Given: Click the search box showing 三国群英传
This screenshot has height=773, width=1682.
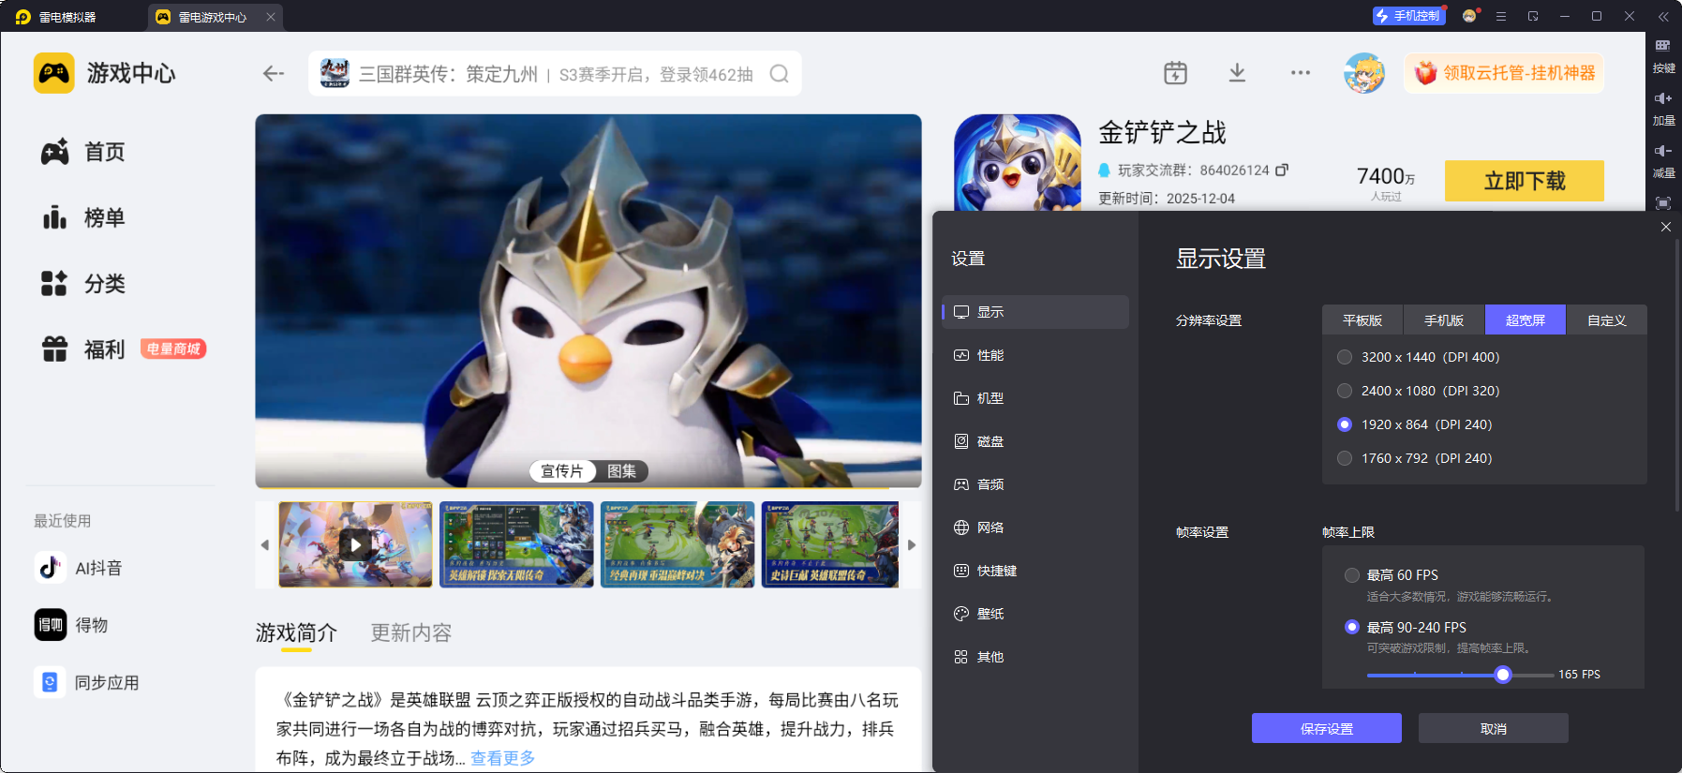Looking at the screenshot, I should (555, 74).
